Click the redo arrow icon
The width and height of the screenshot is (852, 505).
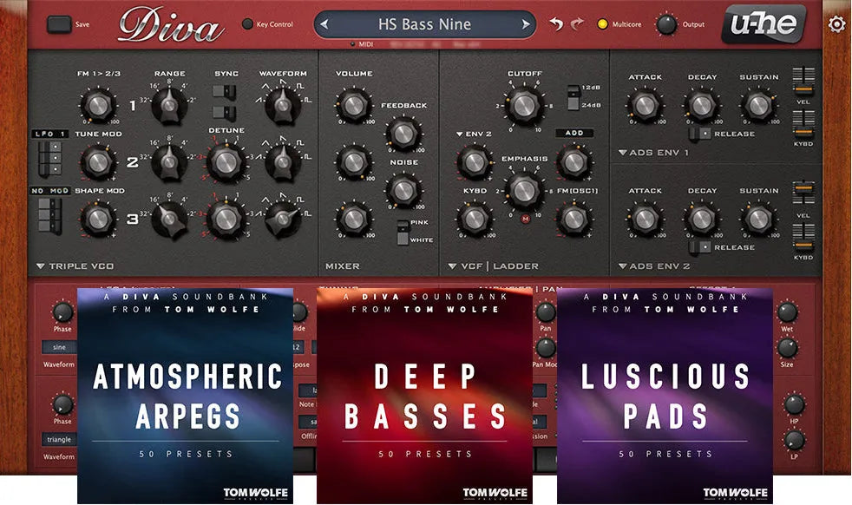tap(576, 24)
